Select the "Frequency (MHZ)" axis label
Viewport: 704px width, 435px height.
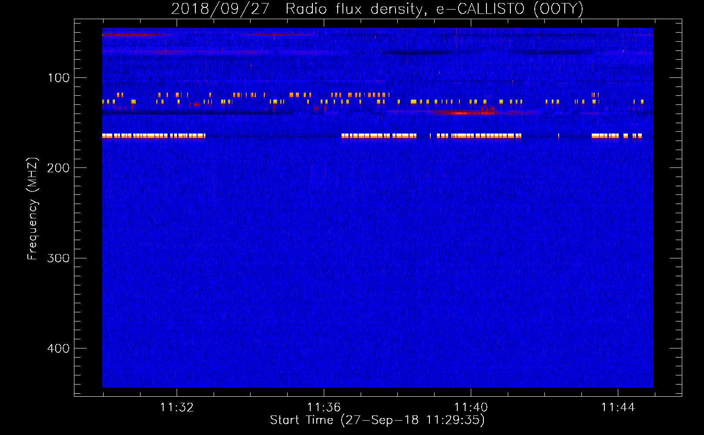33,209
